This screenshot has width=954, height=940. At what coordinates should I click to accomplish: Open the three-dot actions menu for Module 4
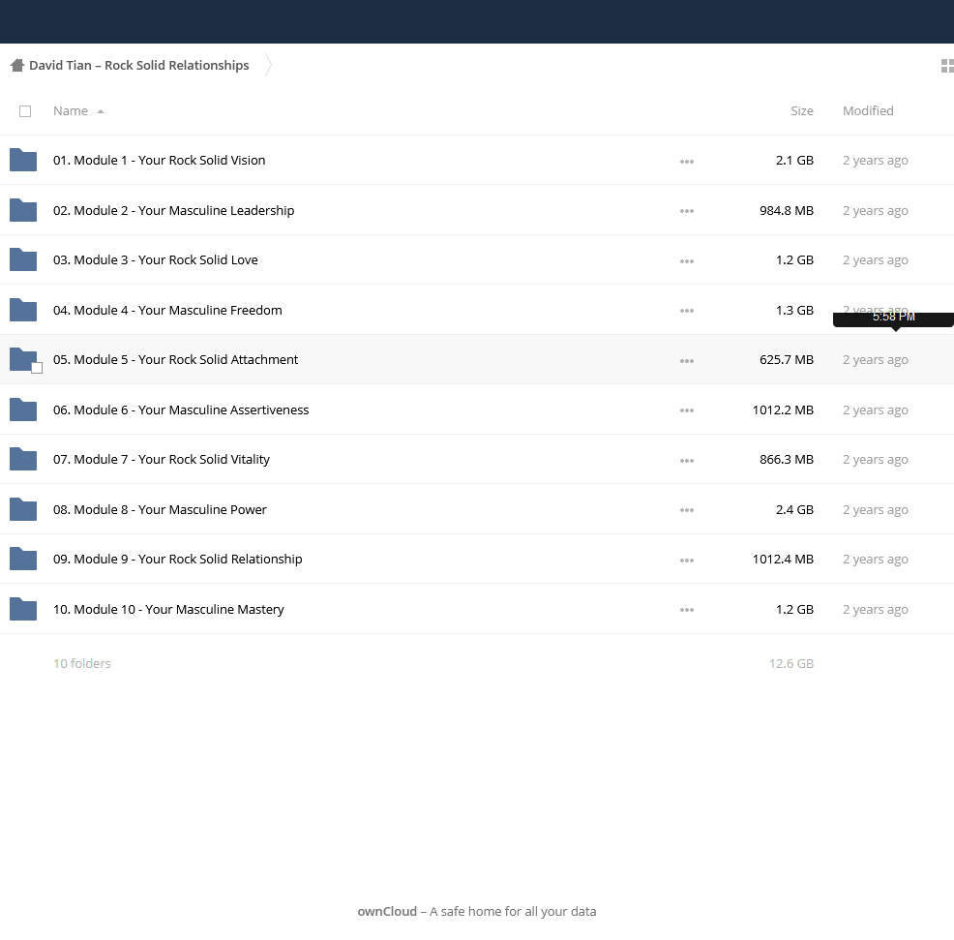[687, 311]
